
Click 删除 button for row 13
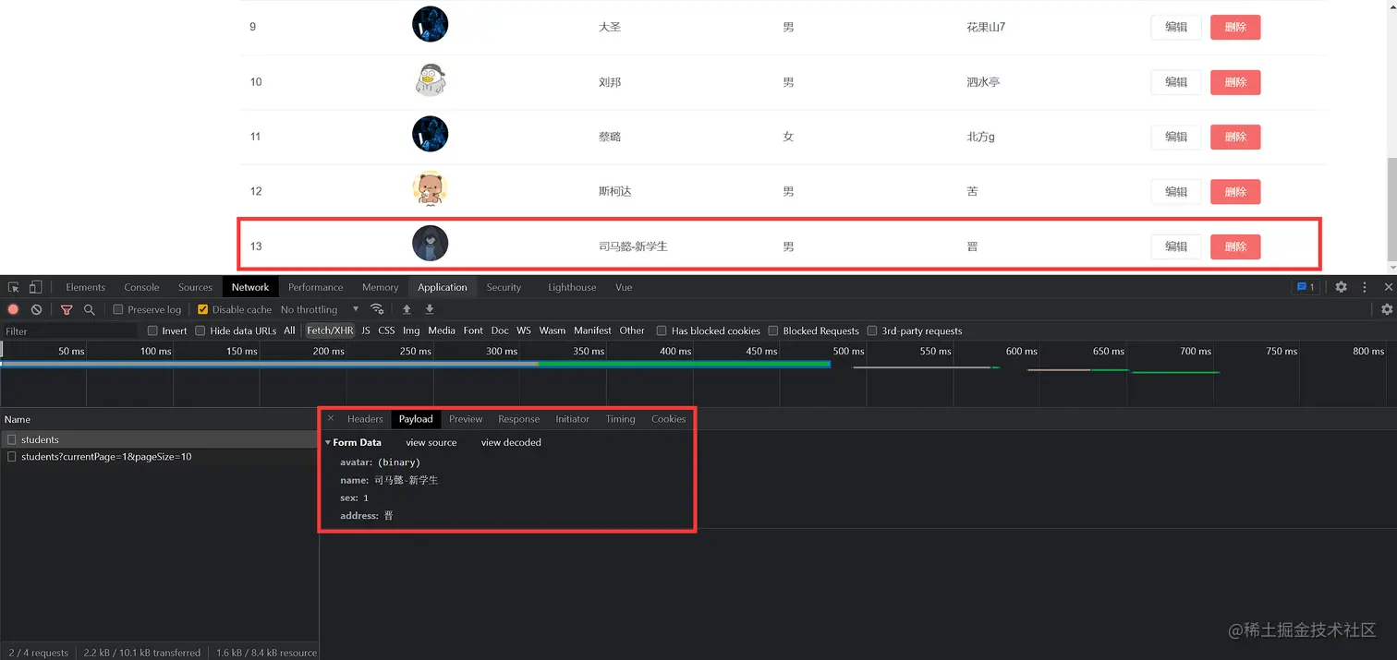click(1235, 246)
